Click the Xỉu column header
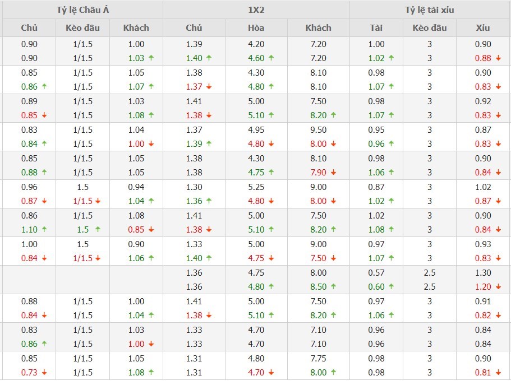This screenshot has height=385, width=511. 482,28
